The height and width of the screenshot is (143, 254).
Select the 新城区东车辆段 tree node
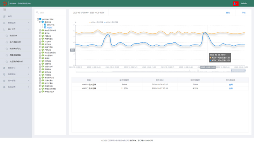point(50,89)
